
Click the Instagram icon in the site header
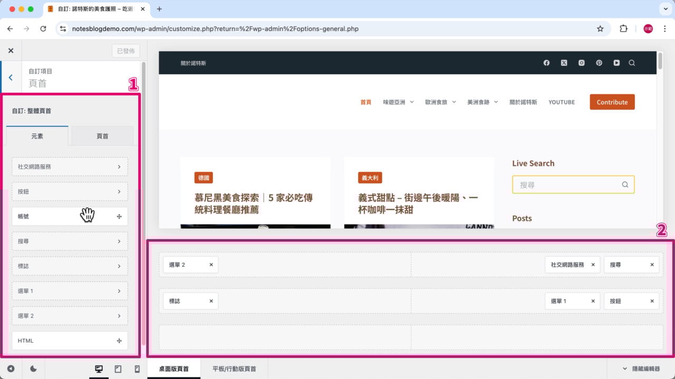(581, 63)
